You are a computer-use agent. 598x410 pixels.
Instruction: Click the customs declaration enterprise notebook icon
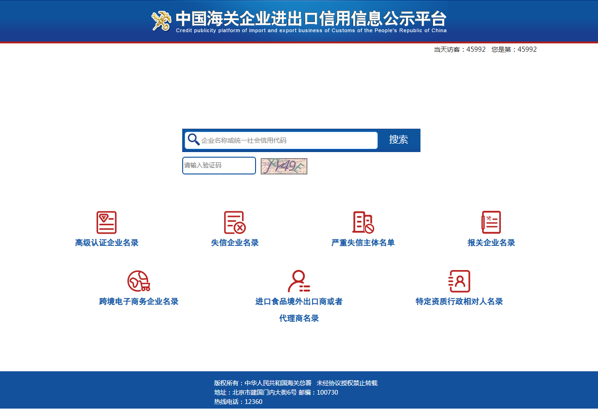click(x=491, y=222)
